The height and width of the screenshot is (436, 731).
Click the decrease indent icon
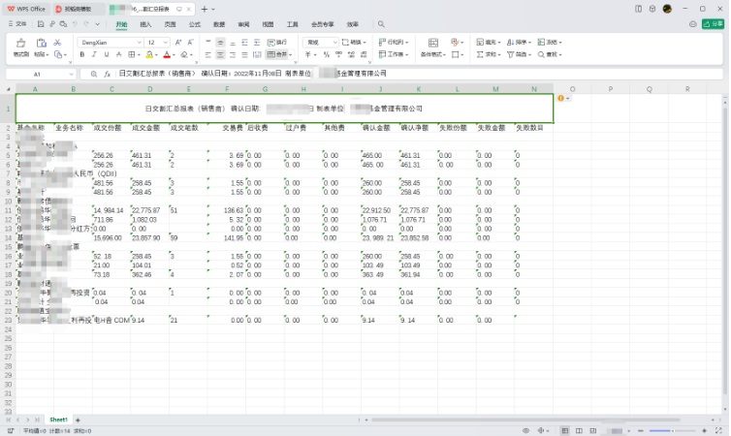[x=244, y=43]
